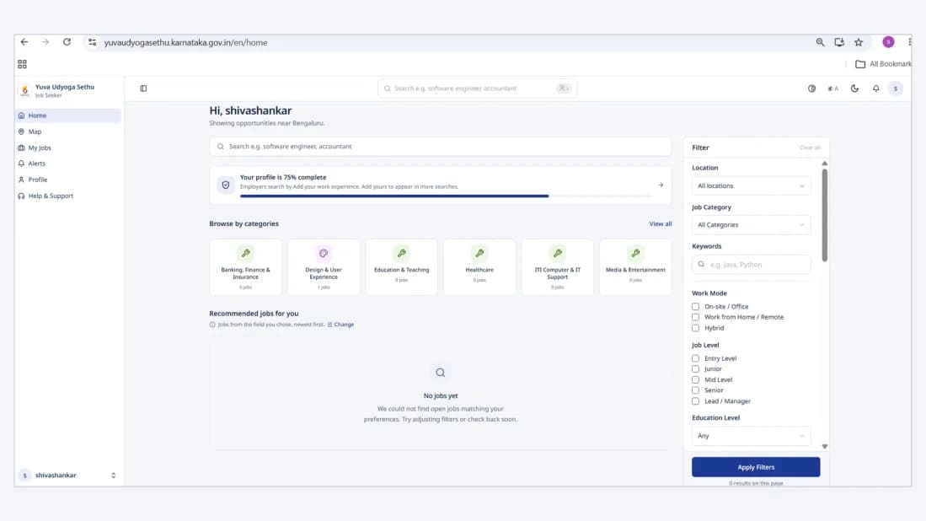The height and width of the screenshot is (521, 926).
Task: Select Banking, Finance & Insurance category
Action: (246, 267)
